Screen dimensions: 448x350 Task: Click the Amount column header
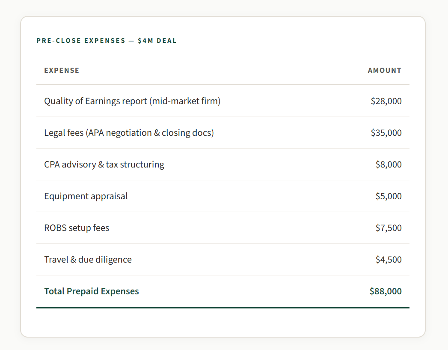(384, 70)
